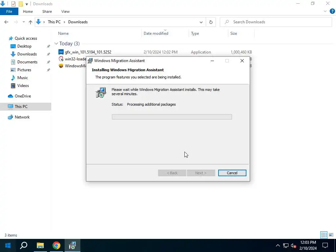336x252 pixels.
Task: Click the Properties quick access toolbar icon
Action: (x=13, y=4)
